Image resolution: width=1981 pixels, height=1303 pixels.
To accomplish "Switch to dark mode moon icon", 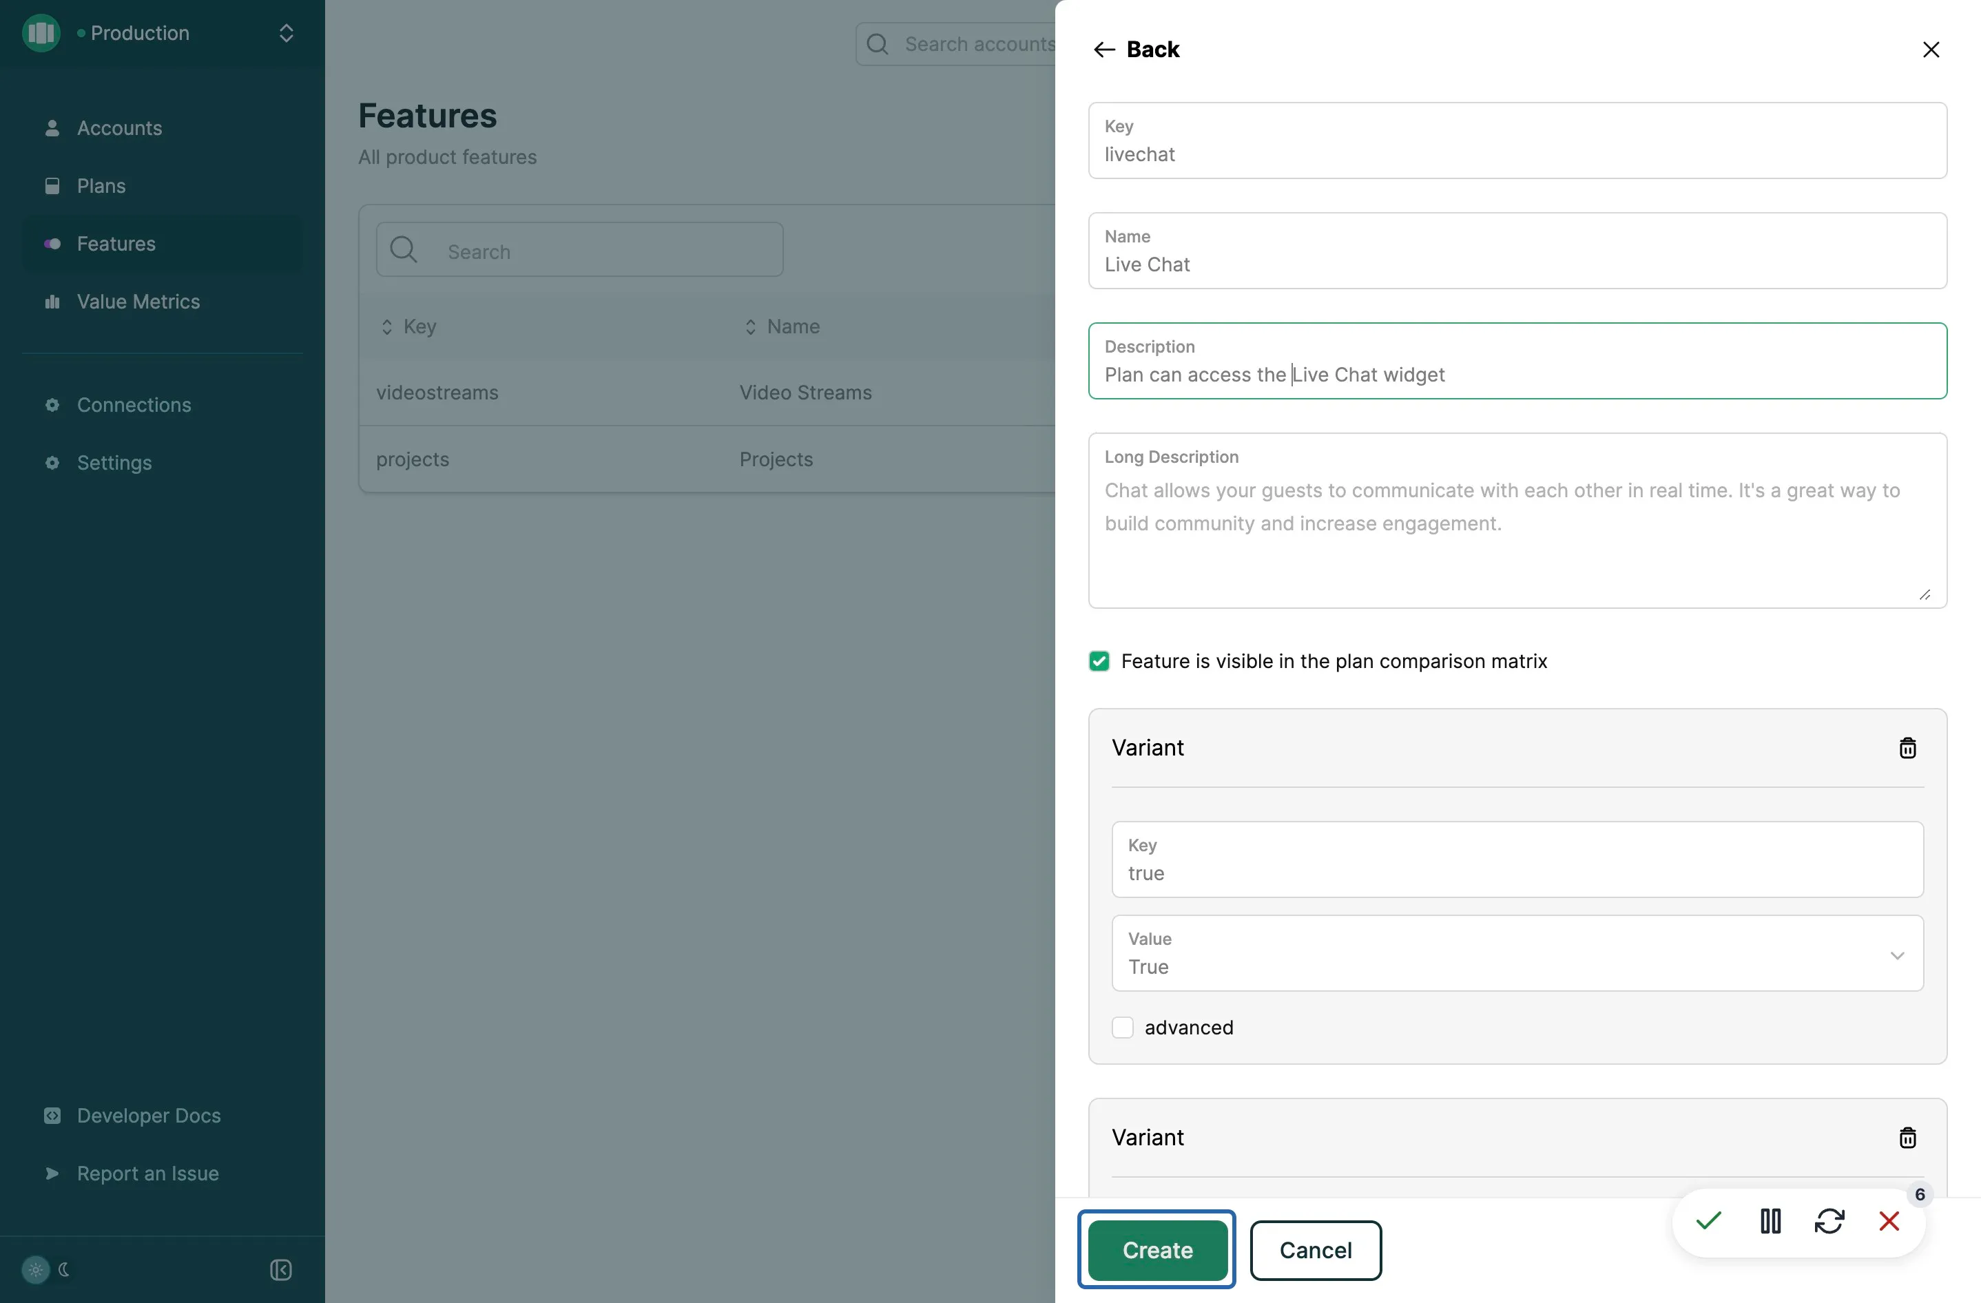I will [x=64, y=1269].
